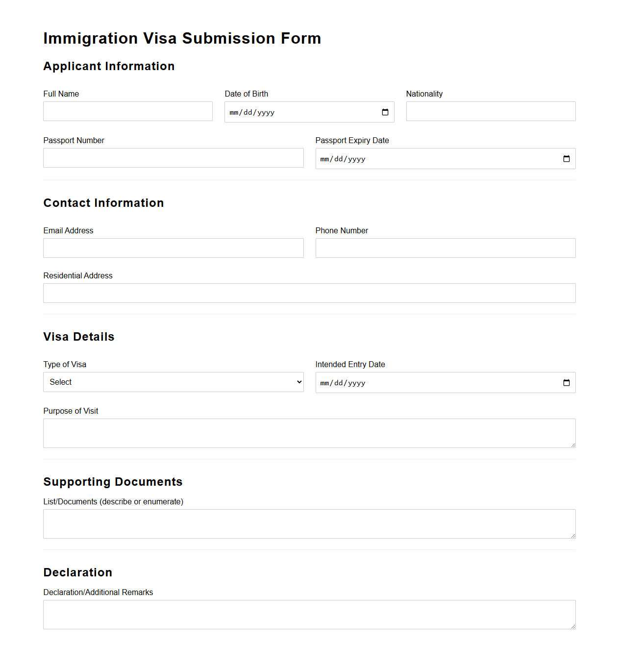The height and width of the screenshot is (670, 619).
Task: Click the Immigration Visa Submission Form title
Action: pyautogui.click(x=182, y=38)
